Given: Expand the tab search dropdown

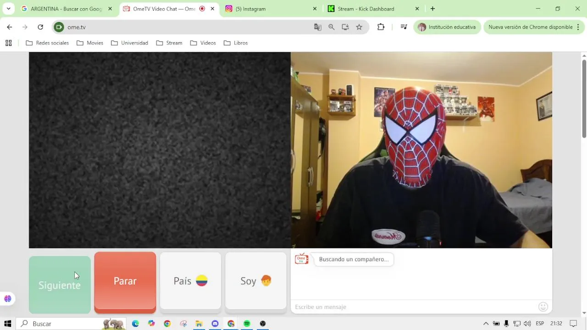Looking at the screenshot, I should 8,9.
